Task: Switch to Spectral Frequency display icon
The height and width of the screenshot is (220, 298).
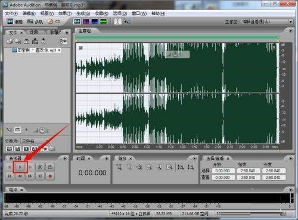Action: [86, 21]
